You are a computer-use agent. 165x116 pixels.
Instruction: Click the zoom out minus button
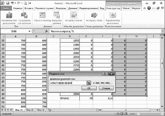click(x=139, y=114)
